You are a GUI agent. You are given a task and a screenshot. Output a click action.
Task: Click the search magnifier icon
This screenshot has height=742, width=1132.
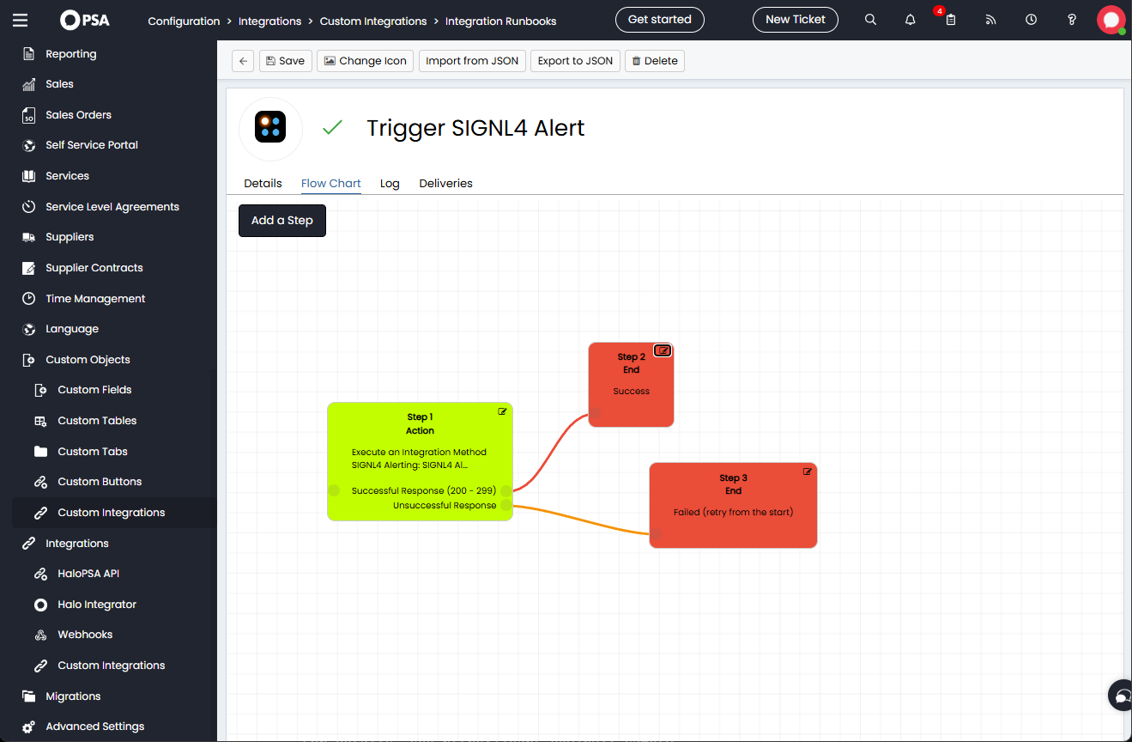(870, 20)
